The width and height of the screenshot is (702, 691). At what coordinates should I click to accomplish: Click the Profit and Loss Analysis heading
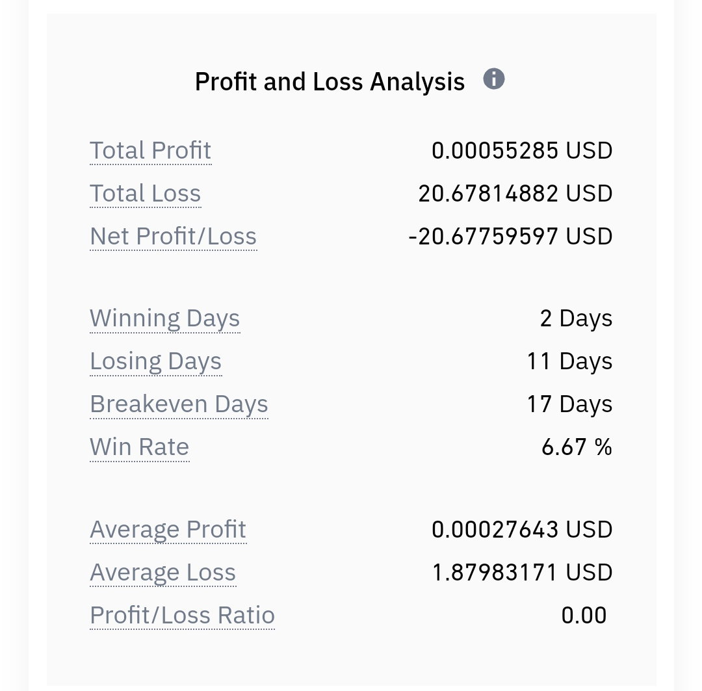pyautogui.click(x=330, y=82)
